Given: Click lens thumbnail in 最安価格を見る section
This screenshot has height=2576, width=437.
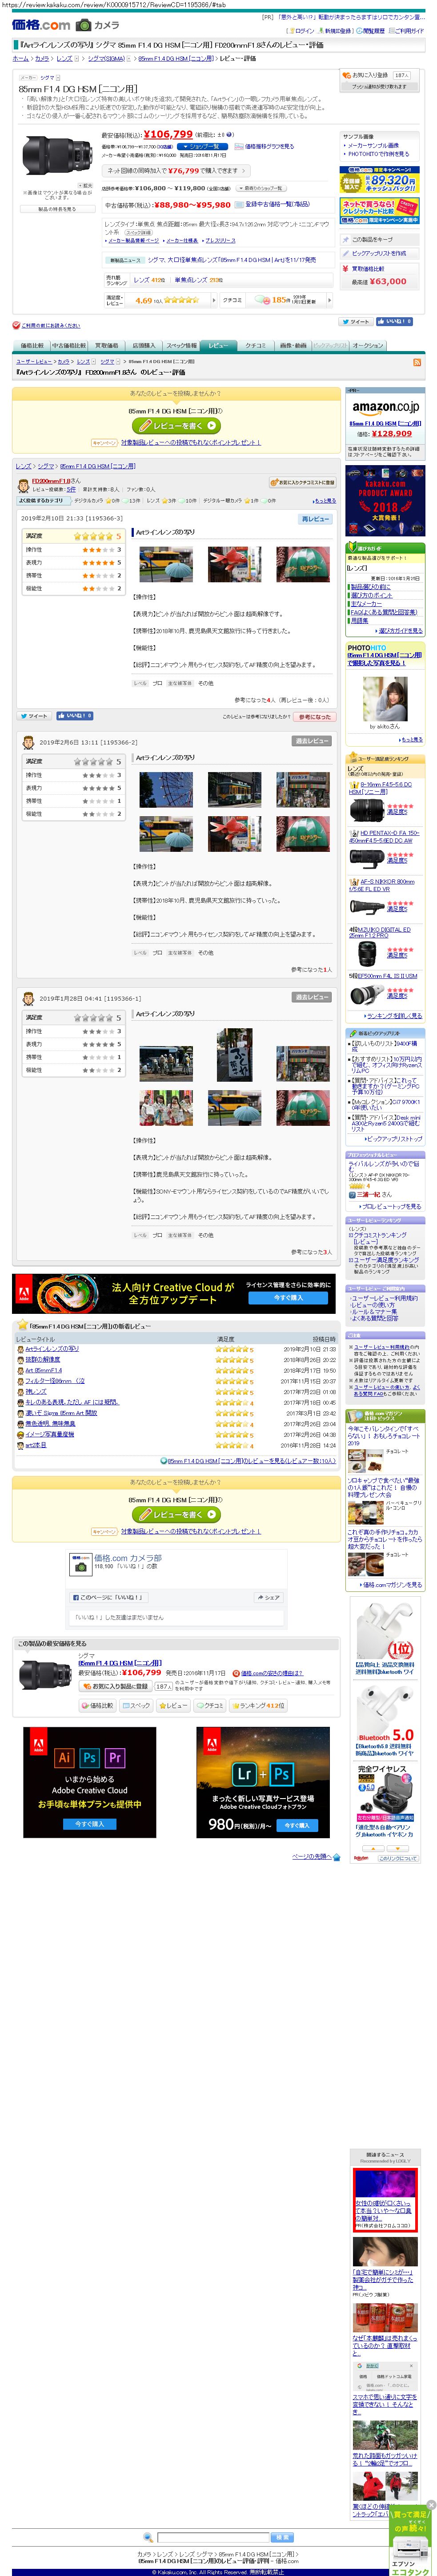Looking at the screenshot, I should [45, 1675].
